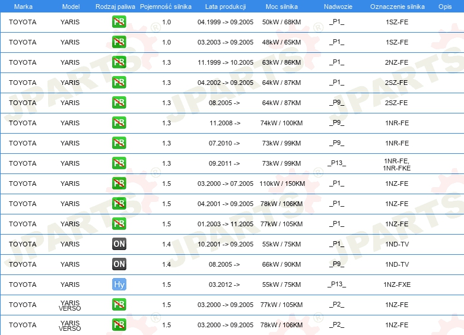The width and height of the screenshot is (464, 335).
Task: Select the 66kW / 90KM power cell
Action: point(281,264)
